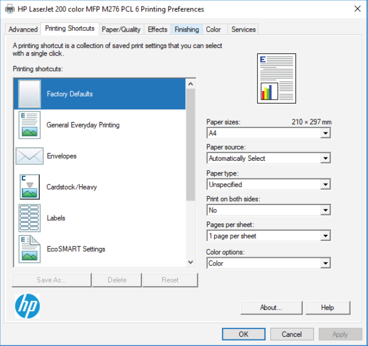Viewport: 368px width, 346px height.
Task: Select the EcoSMART Settings text label
Action: (76, 249)
